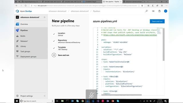Switch to the first GitHub browser tab
Screen dimensions: 183x103
[31, 2]
